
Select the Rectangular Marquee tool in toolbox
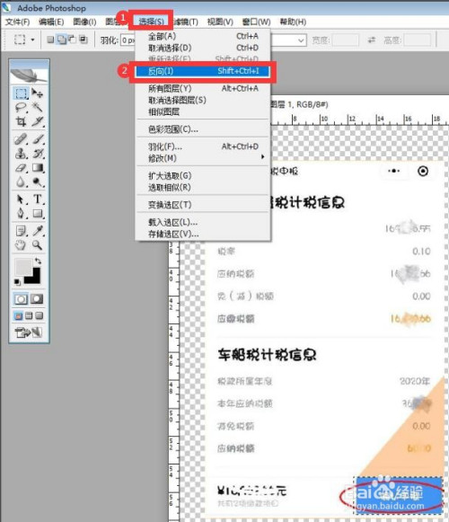pos(21,93)
